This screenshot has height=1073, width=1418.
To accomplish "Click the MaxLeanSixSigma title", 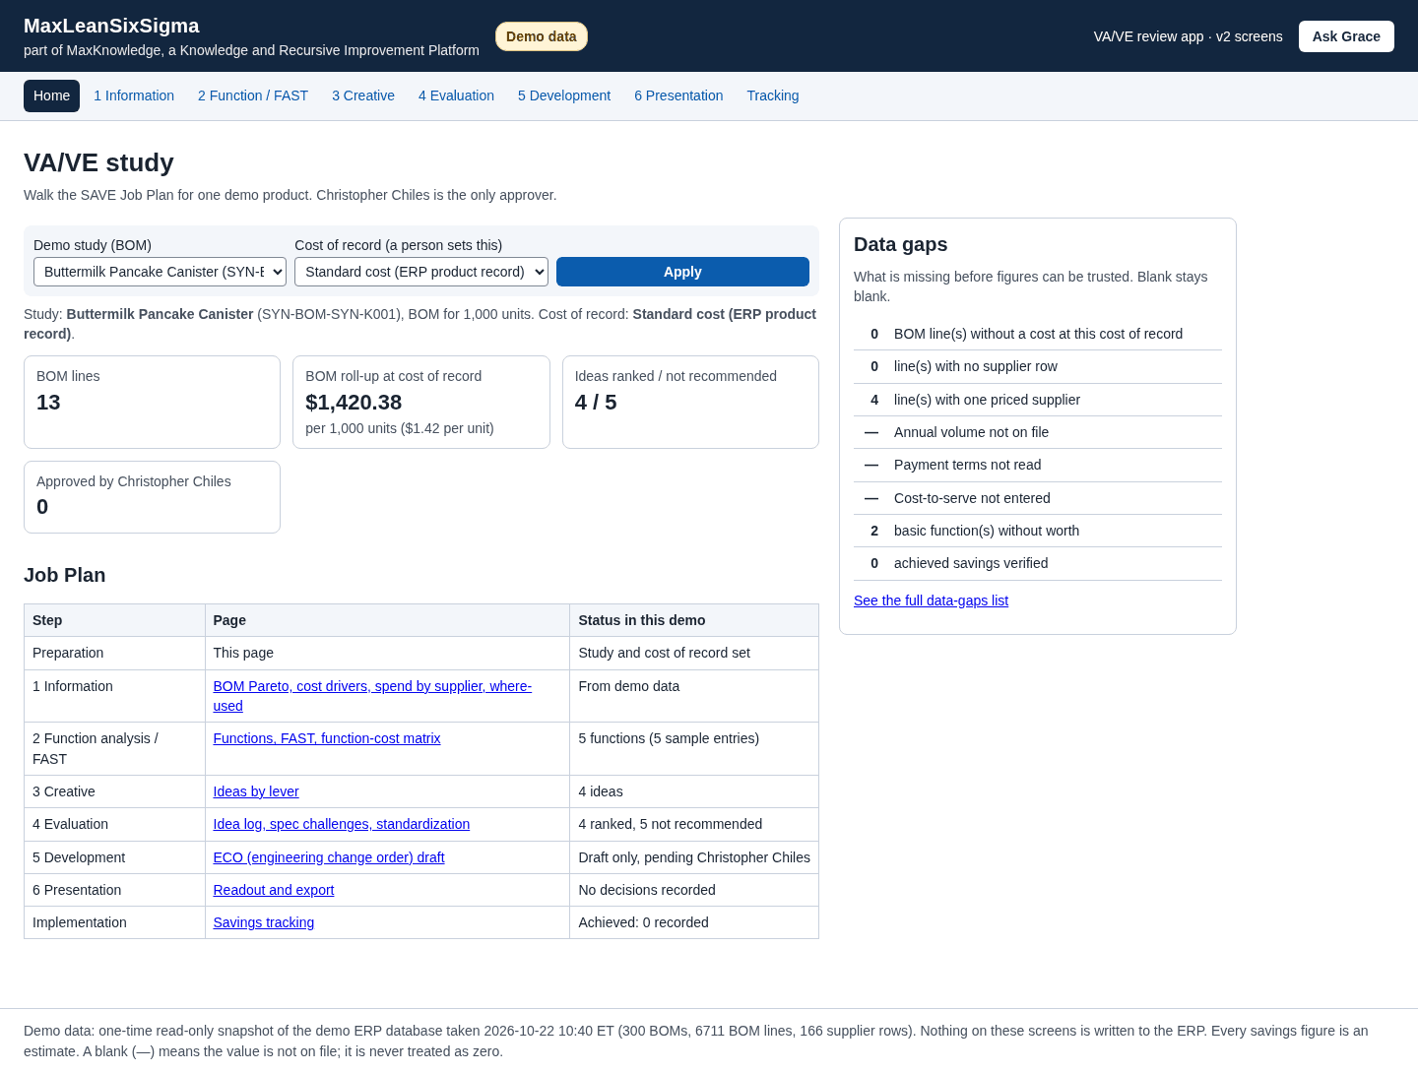I will pyautogui.click(x=111, y=27).
